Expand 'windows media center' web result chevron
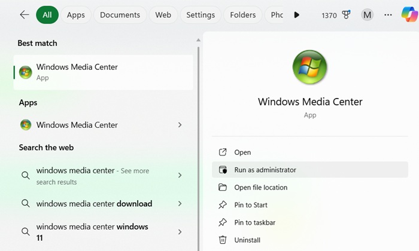This screenshot has height=251, width=419. point(180,175)
